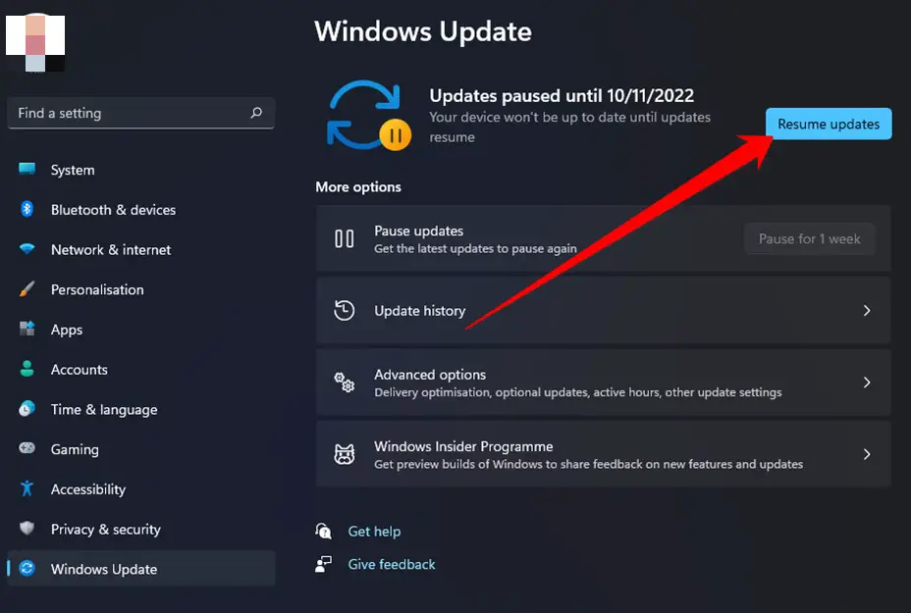Image resolution: width=911 pixels, height=613 pixels.
Task: Select Privacy & security in sidebar
Action: (140, 529)
